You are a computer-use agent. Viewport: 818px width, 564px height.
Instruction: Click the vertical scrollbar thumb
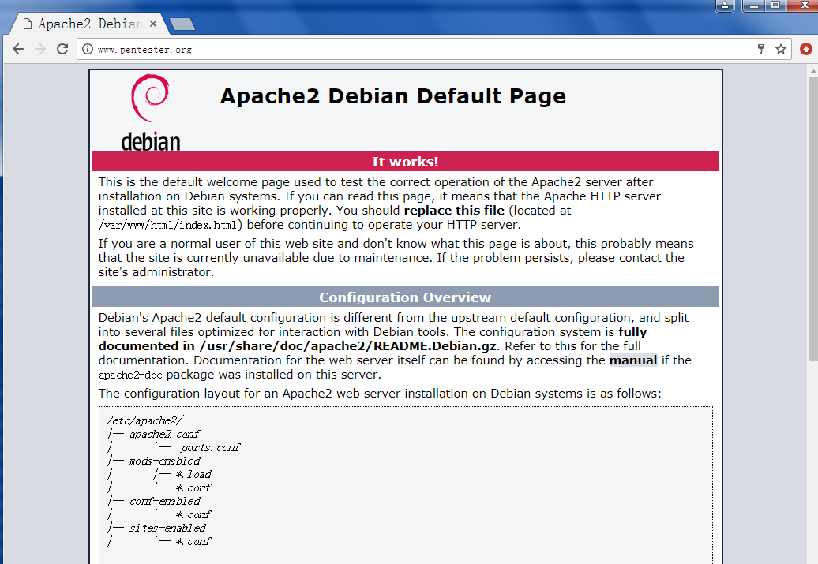tap(812, 219)
